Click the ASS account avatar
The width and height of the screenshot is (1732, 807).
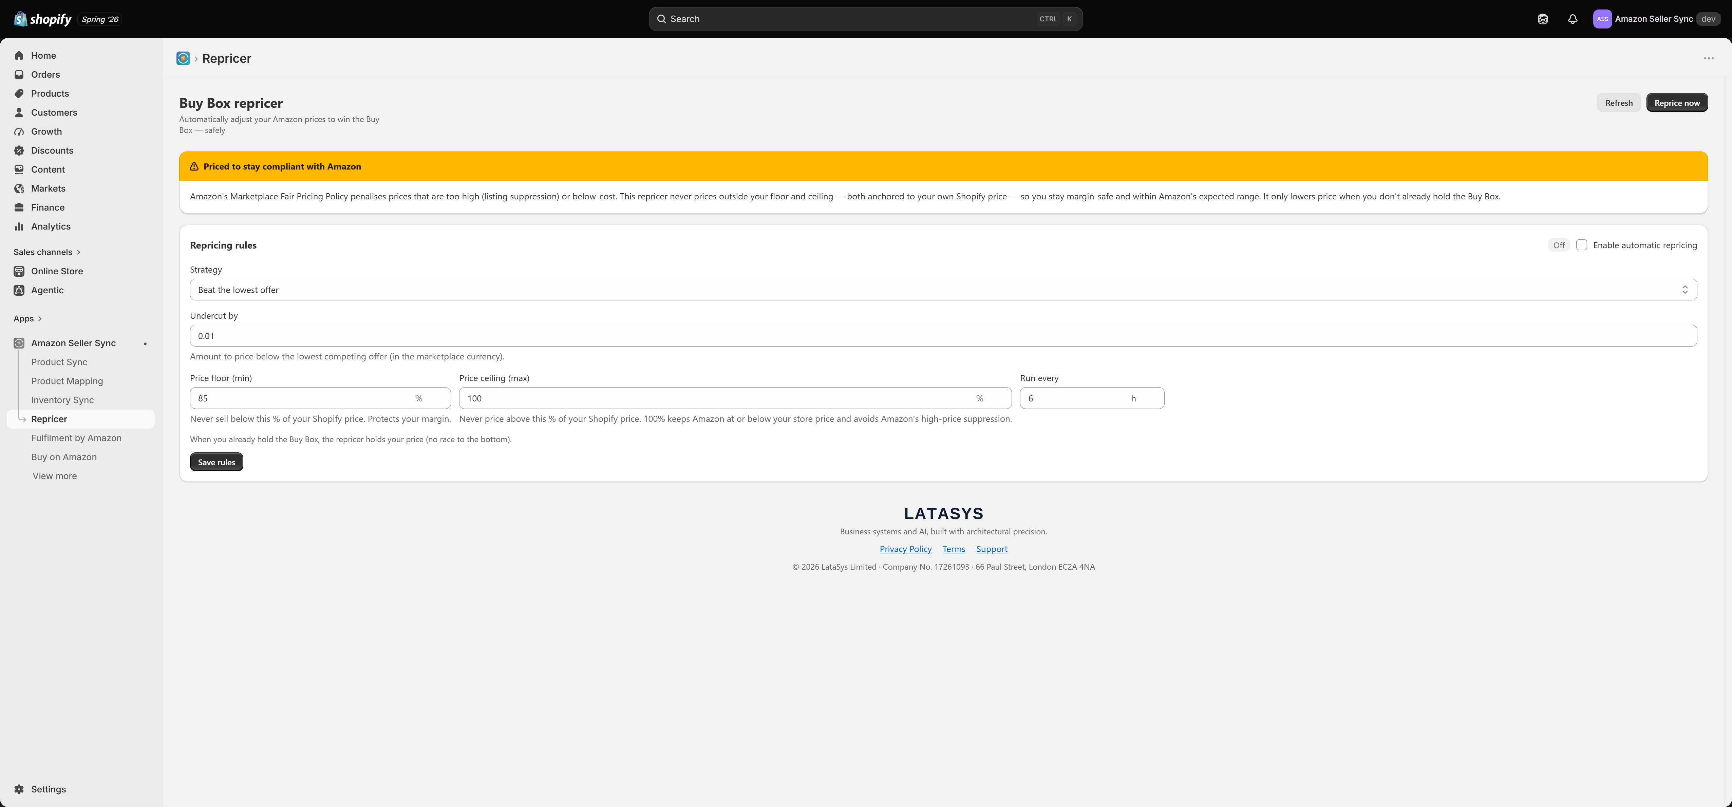click(x=1602, y=19)
